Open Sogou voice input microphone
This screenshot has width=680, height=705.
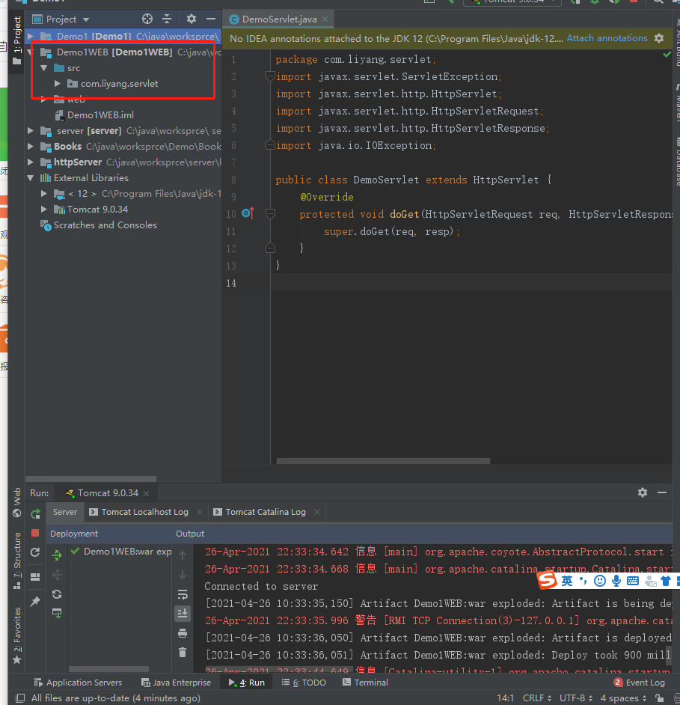click(x=616, y=581)
